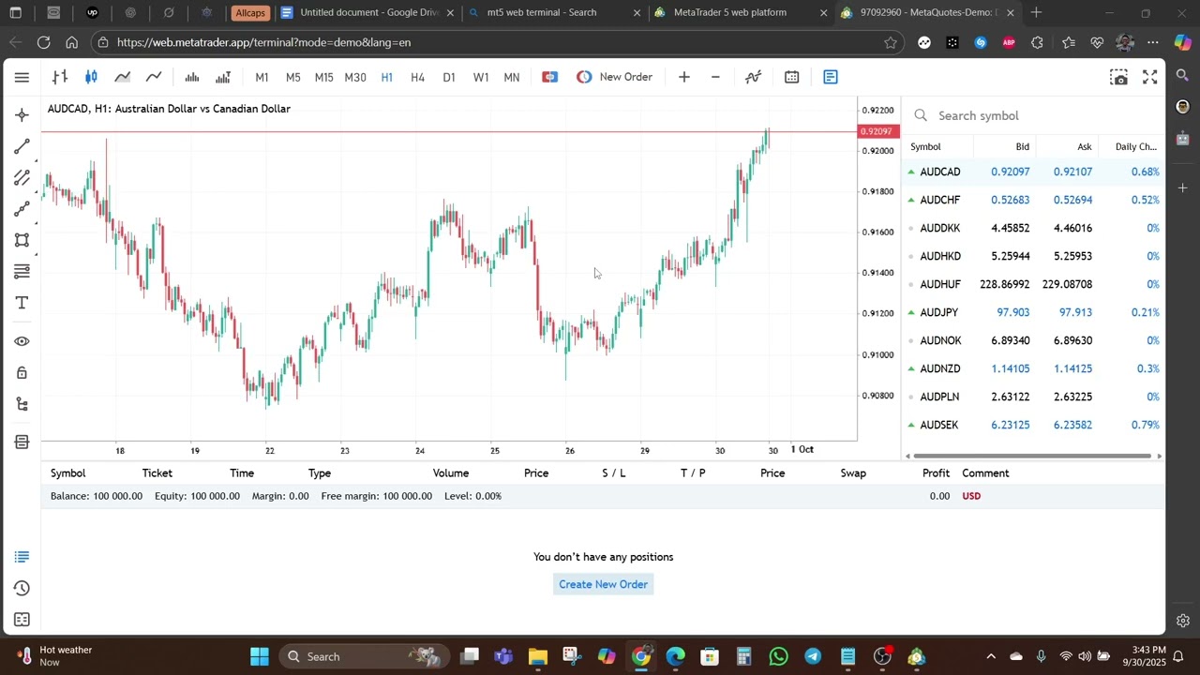This screenshot has height=675, width=1200.
Task: Select the crosshair cursor tool
Action: tap(22, 114)
